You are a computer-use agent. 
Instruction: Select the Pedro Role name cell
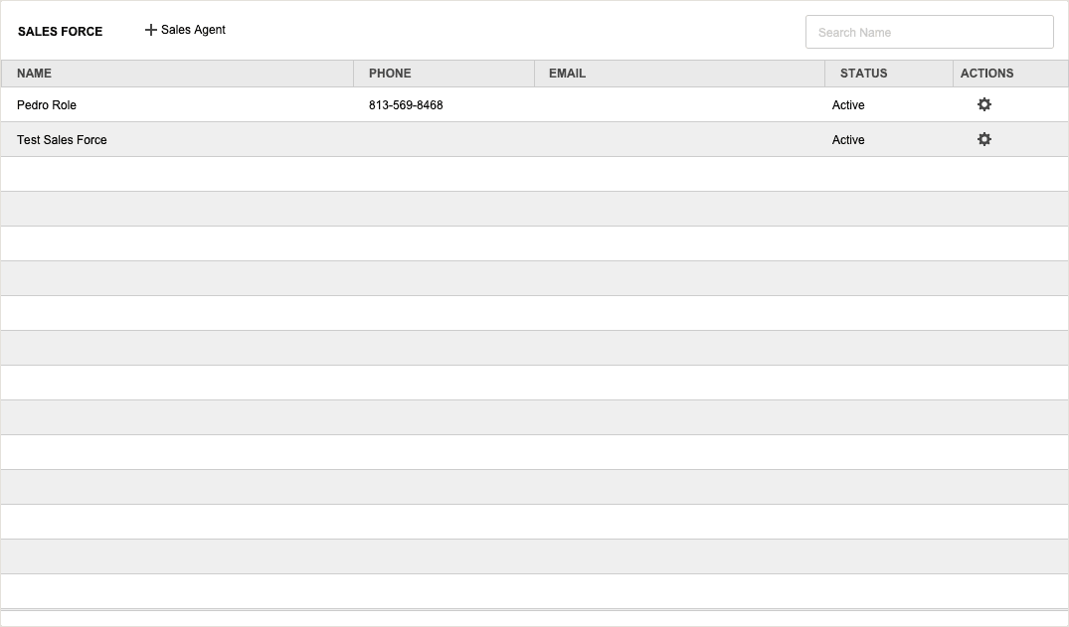pyautogui.click(x=47, y=105)
